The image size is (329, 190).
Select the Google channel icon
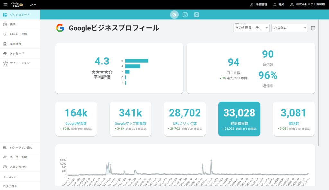tap(174, 14)
